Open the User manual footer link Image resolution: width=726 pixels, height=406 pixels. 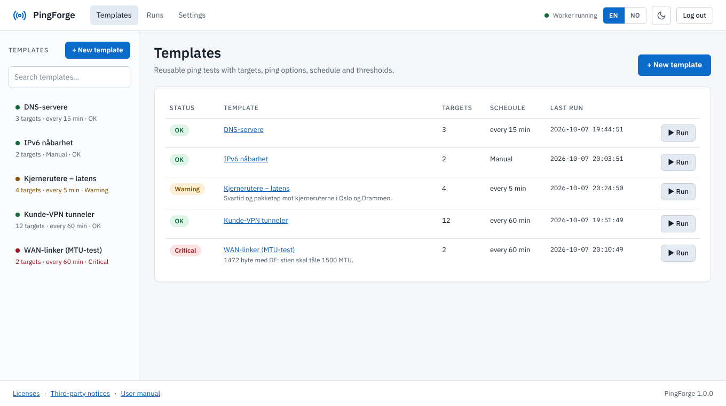tap(140, 394)
